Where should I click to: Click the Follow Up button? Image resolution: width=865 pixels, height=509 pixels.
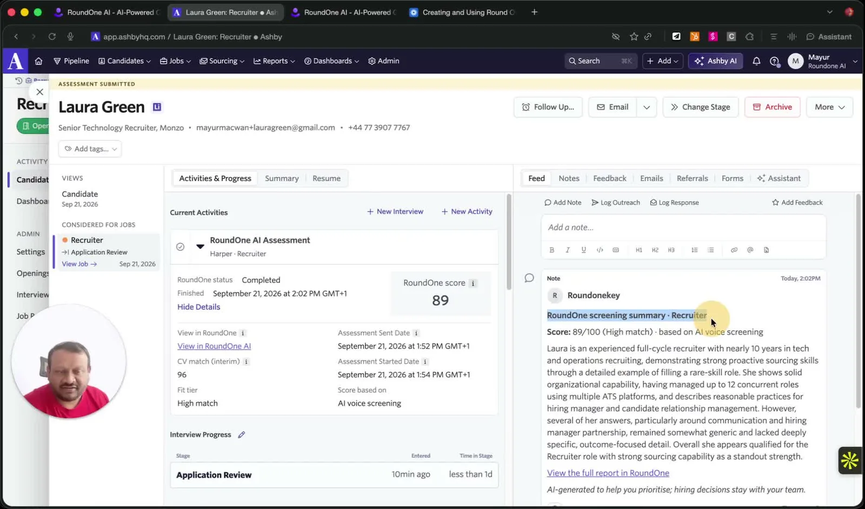(x=548, y=107)
